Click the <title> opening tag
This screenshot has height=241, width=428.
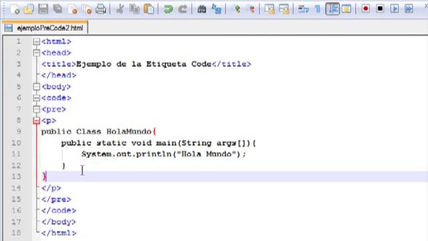(59, 64)
